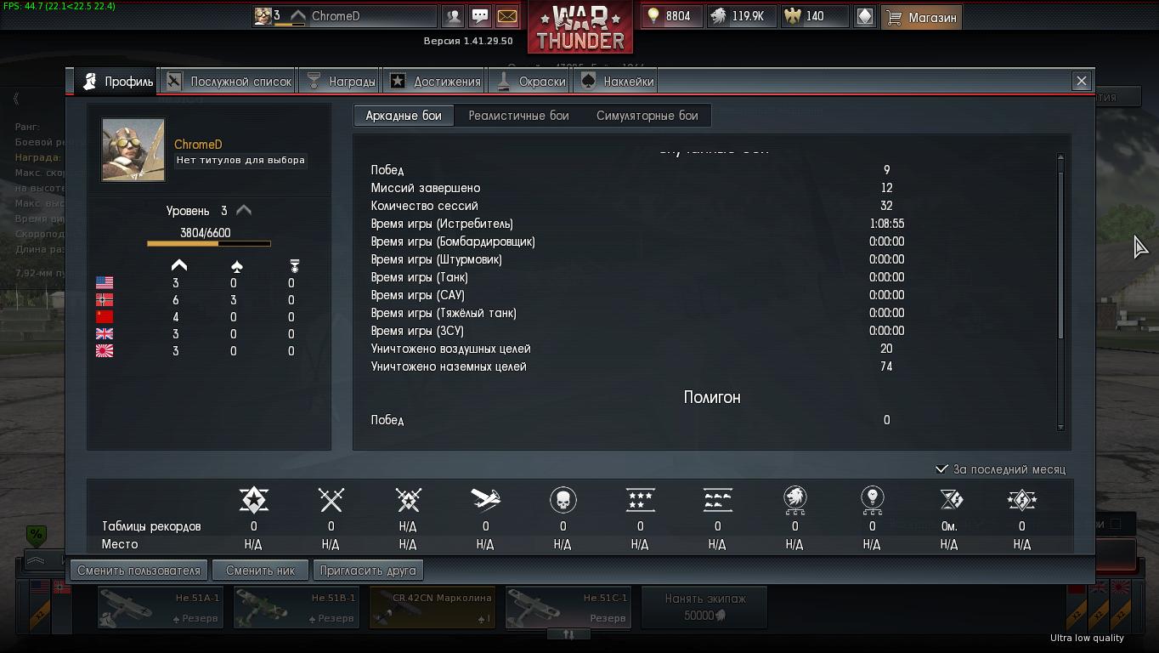1159x653 pixels.
Task: Select the Симуляторные бои tab
Action: [647, 116]
